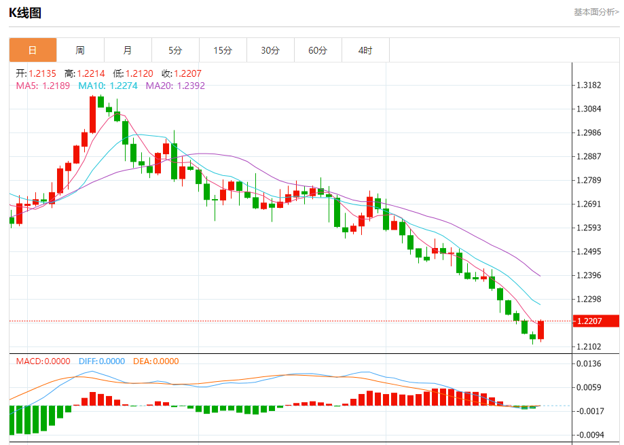Viewport: 624px width, 445px height.
Task: Click the 开:1.2135 open price value
Action: click(36, 73)
